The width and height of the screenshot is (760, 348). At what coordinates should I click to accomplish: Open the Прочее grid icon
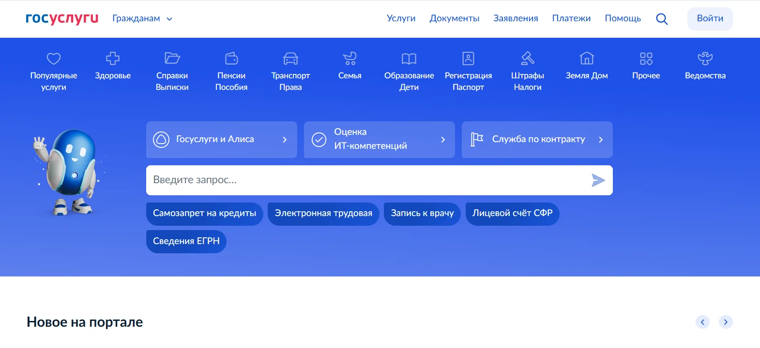point(646,58)
